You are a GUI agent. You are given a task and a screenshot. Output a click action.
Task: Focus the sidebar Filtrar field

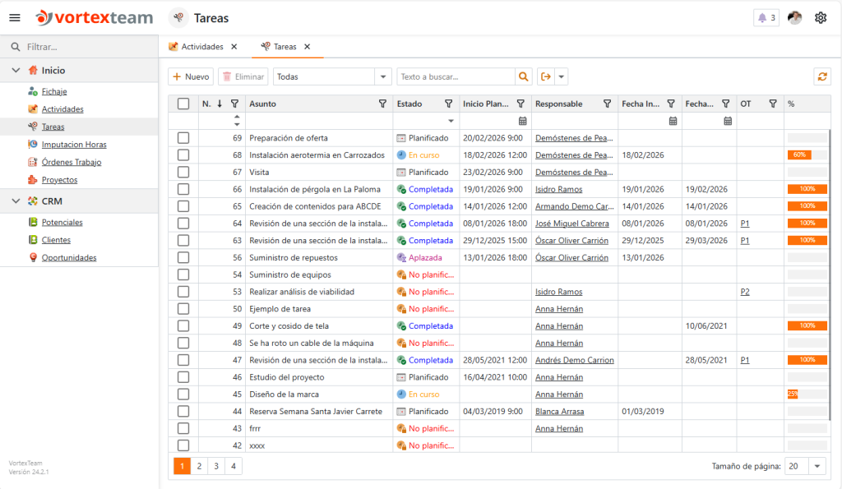(89, 47)
